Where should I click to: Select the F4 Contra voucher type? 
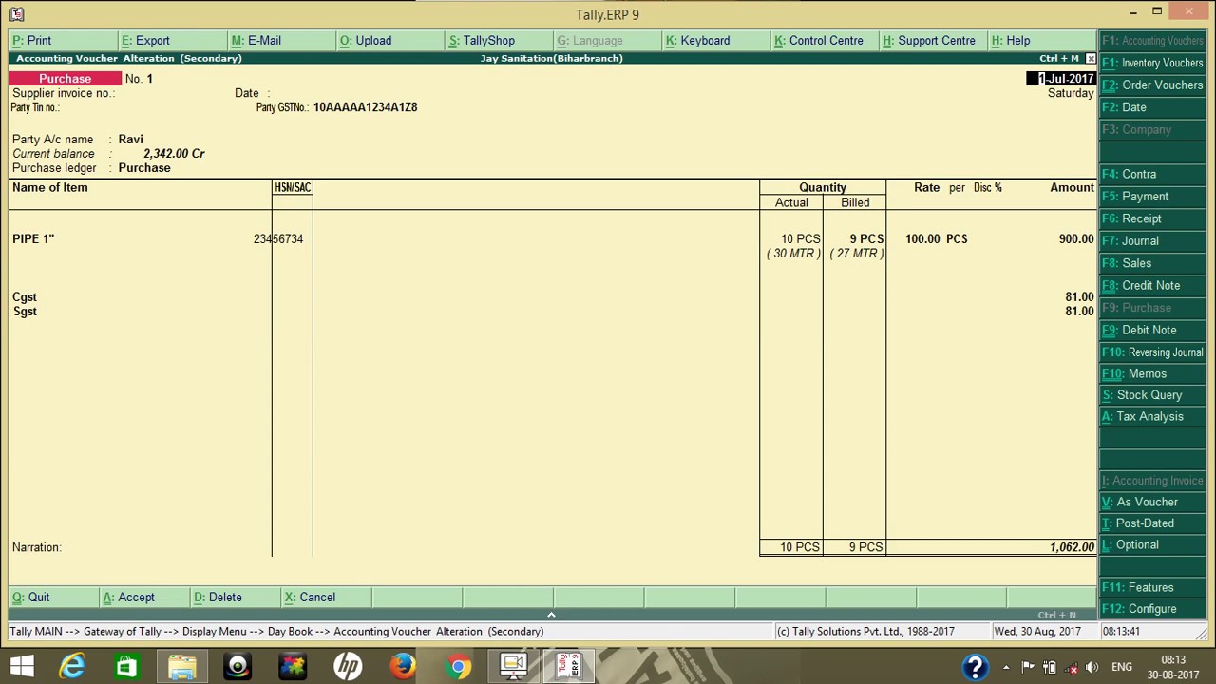pyautogui.click(x=1152, y=175)
